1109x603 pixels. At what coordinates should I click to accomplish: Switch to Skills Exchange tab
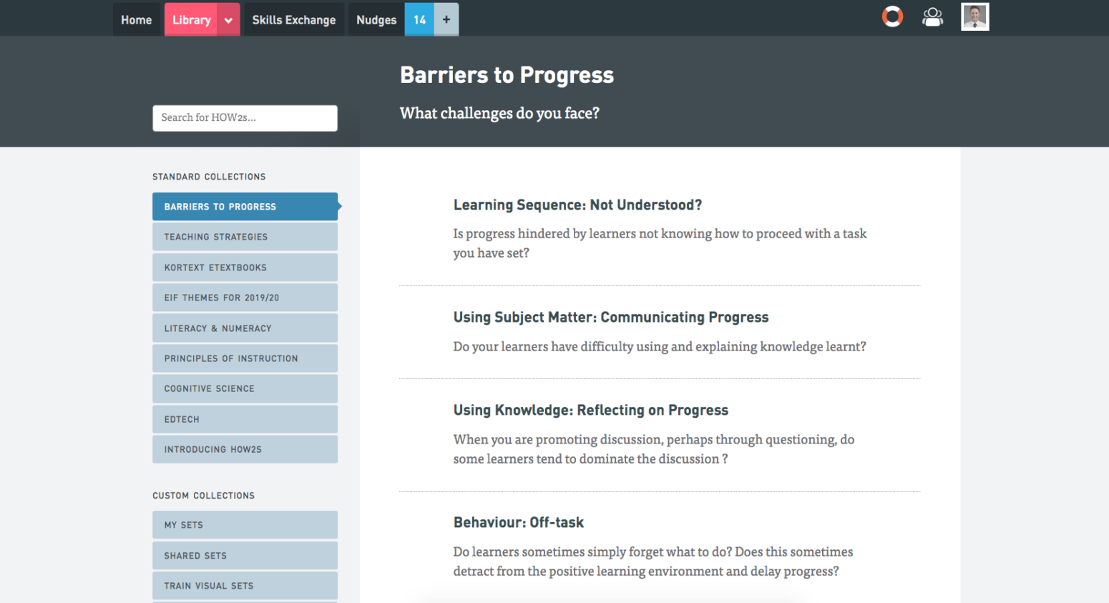pos(294,20)
